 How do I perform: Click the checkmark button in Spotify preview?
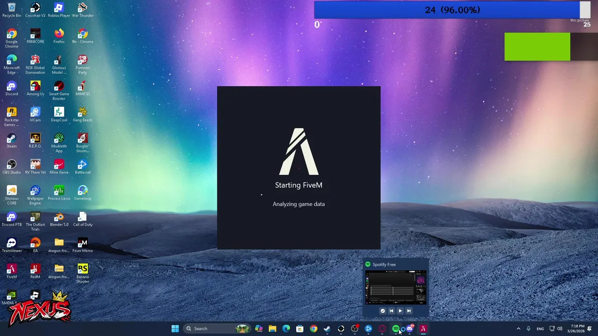coord(383,311)
